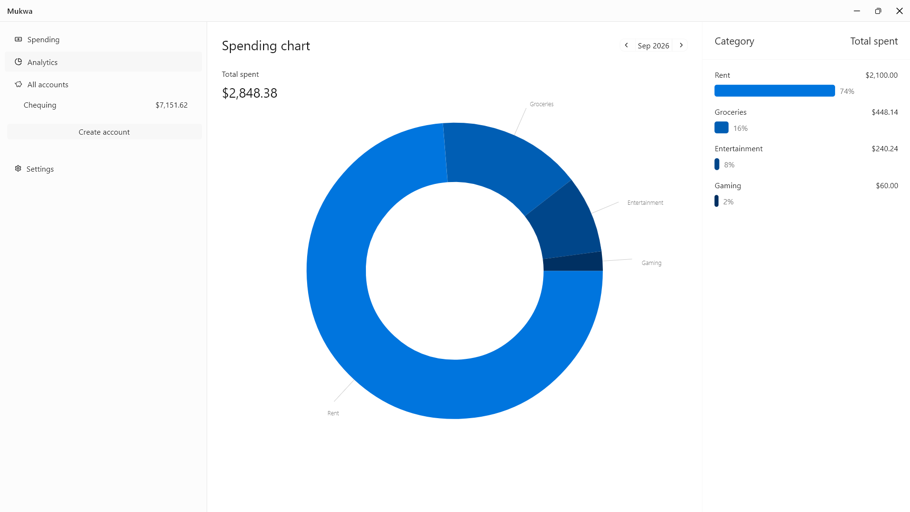Screen dimensions: 910x512
Task: Click the Settings gear icon
Action: coord(18,169)
